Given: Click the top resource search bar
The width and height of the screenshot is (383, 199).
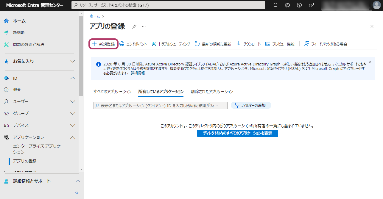Looking at the screenshot, I should [168, 5].
